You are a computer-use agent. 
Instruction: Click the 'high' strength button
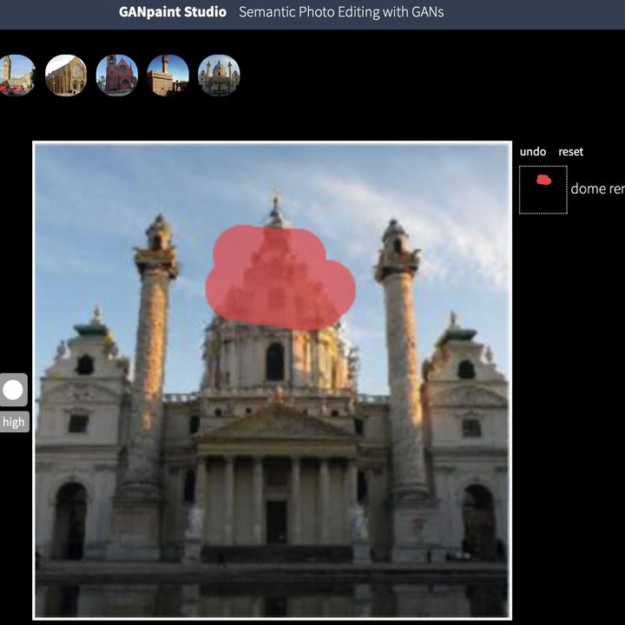(14, 422)
